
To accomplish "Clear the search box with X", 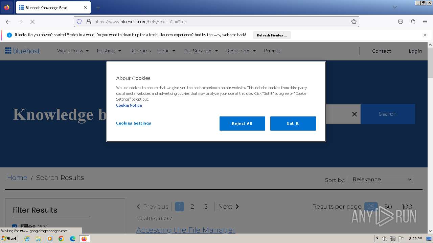I will pyautogui.click(x=354, y=114).
